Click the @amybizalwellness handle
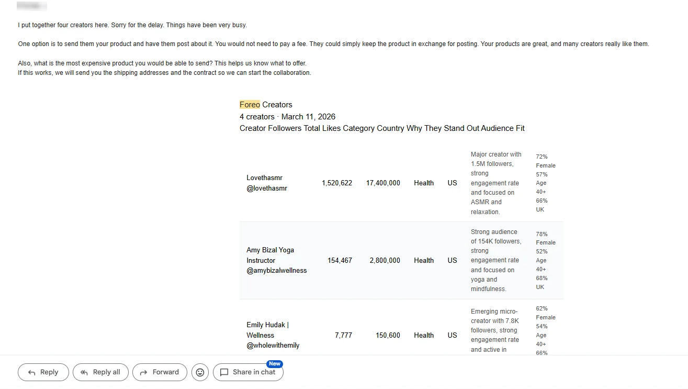Viewport: 688px width, 389px height. click(277, 271)
